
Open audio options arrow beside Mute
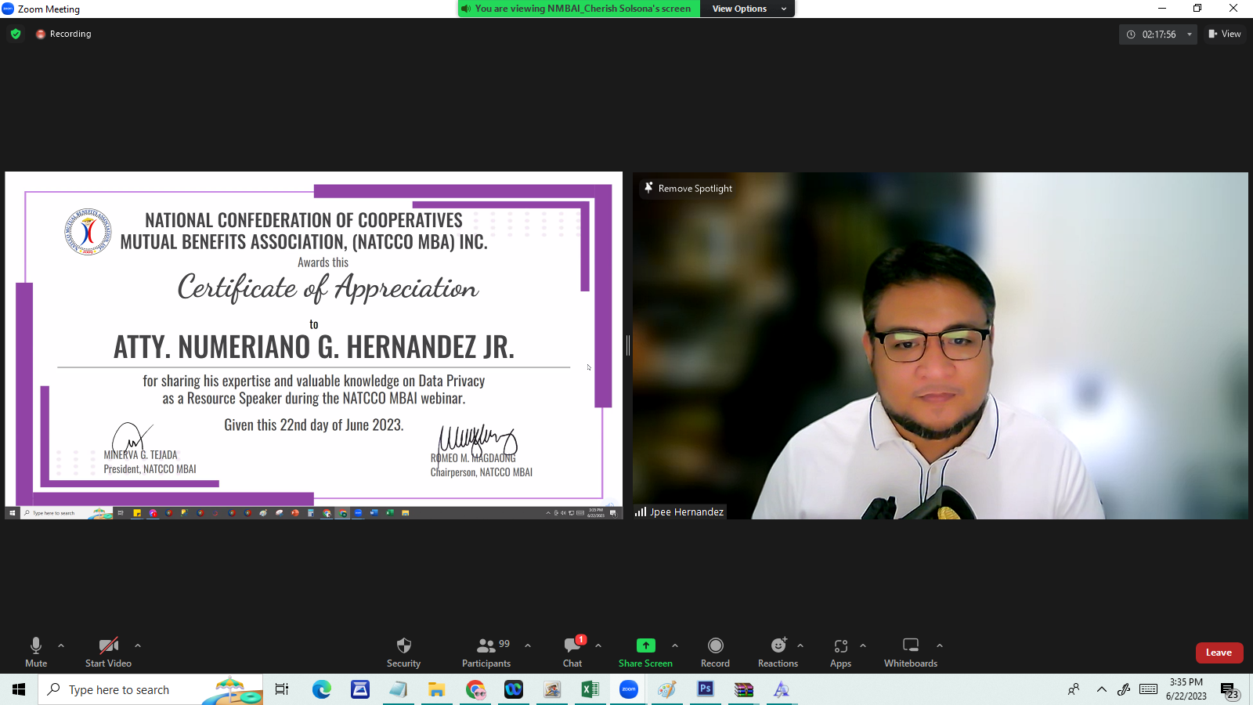pyautogui.click(x=61, y=645)
